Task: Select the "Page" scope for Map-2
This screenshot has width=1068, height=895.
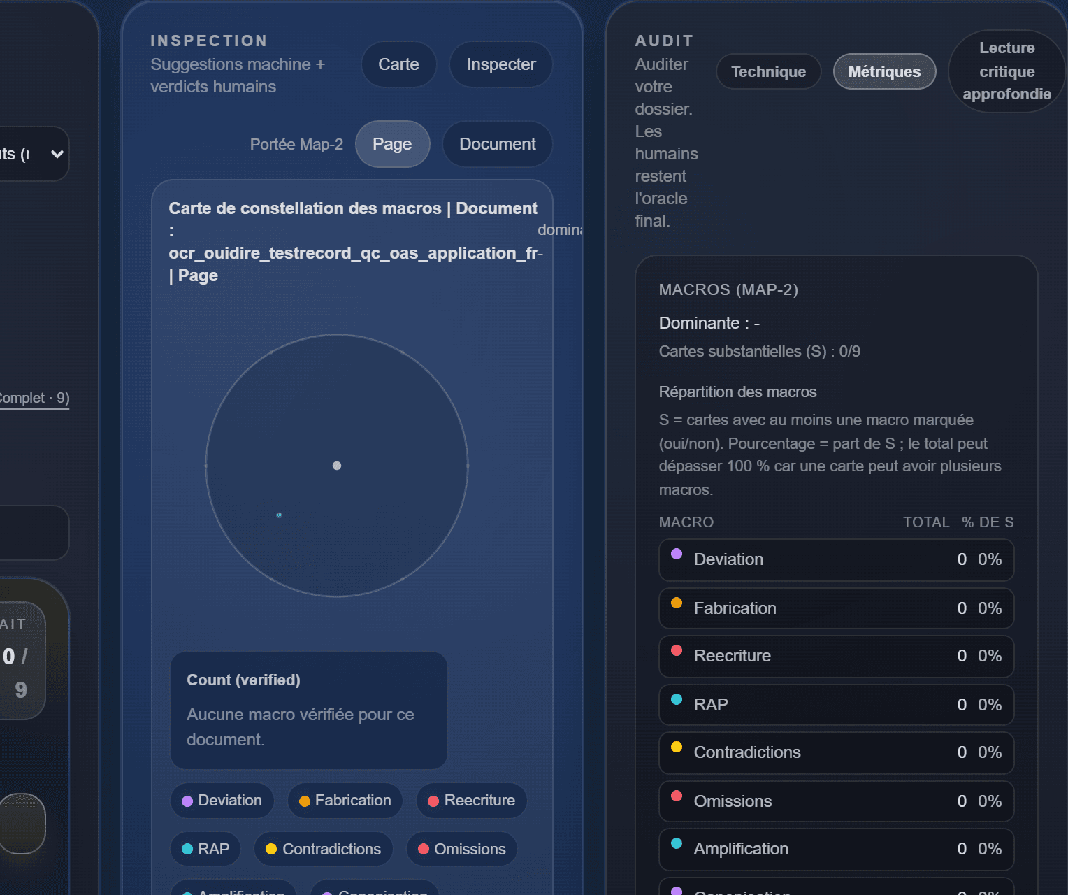Action: 392,144
